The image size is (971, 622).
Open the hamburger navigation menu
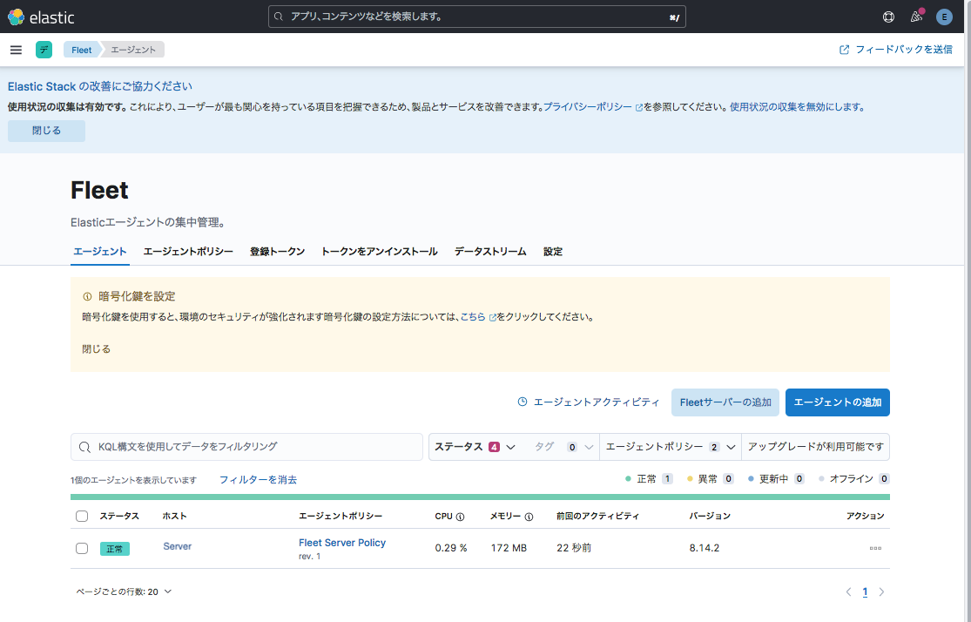point(16,50)
